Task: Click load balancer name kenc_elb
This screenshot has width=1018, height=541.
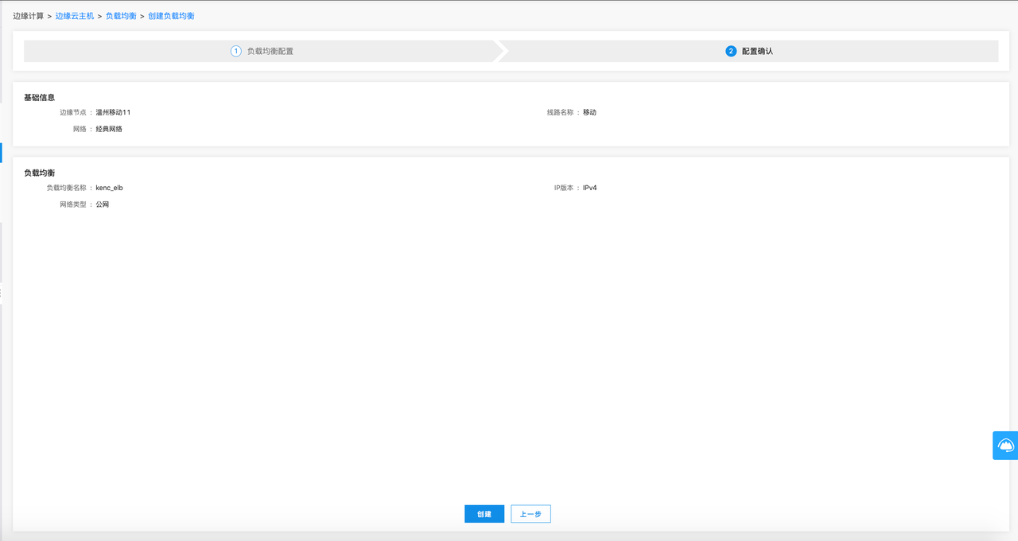Action: [109, 188]
